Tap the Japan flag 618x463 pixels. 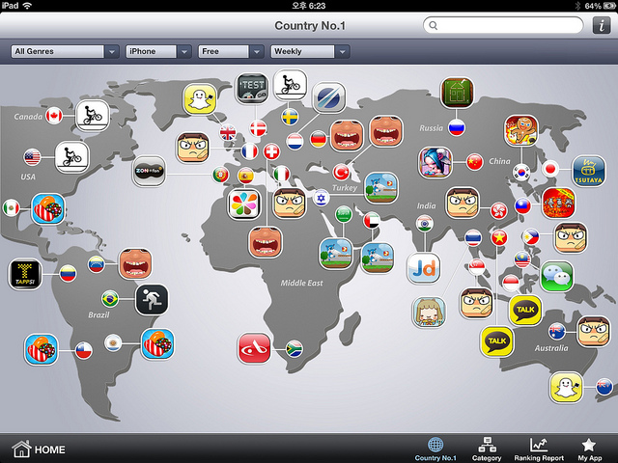[550, 170]
